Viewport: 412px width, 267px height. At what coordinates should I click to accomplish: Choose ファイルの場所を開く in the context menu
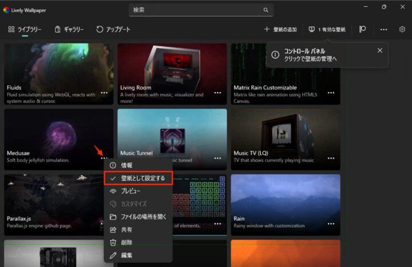[x=138, y=217]
